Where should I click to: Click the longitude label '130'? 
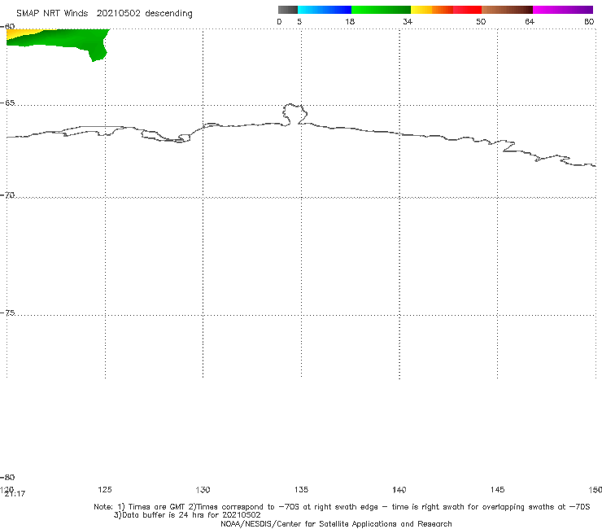pyautogui.click(x=203, y=489)
